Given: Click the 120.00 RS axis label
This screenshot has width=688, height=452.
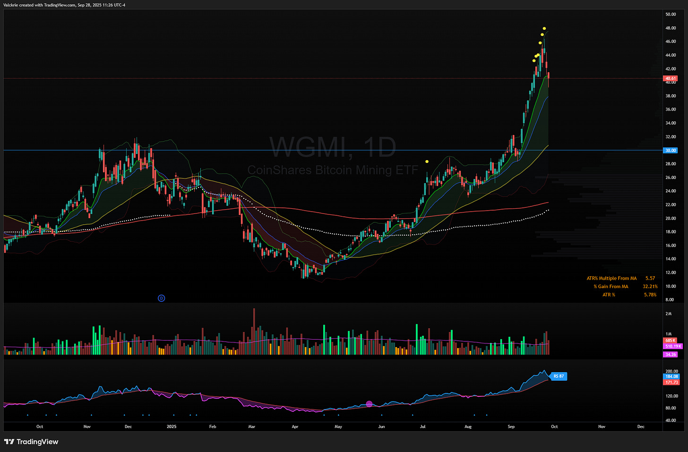Looking at the screenshot, I should pos(671,396).
